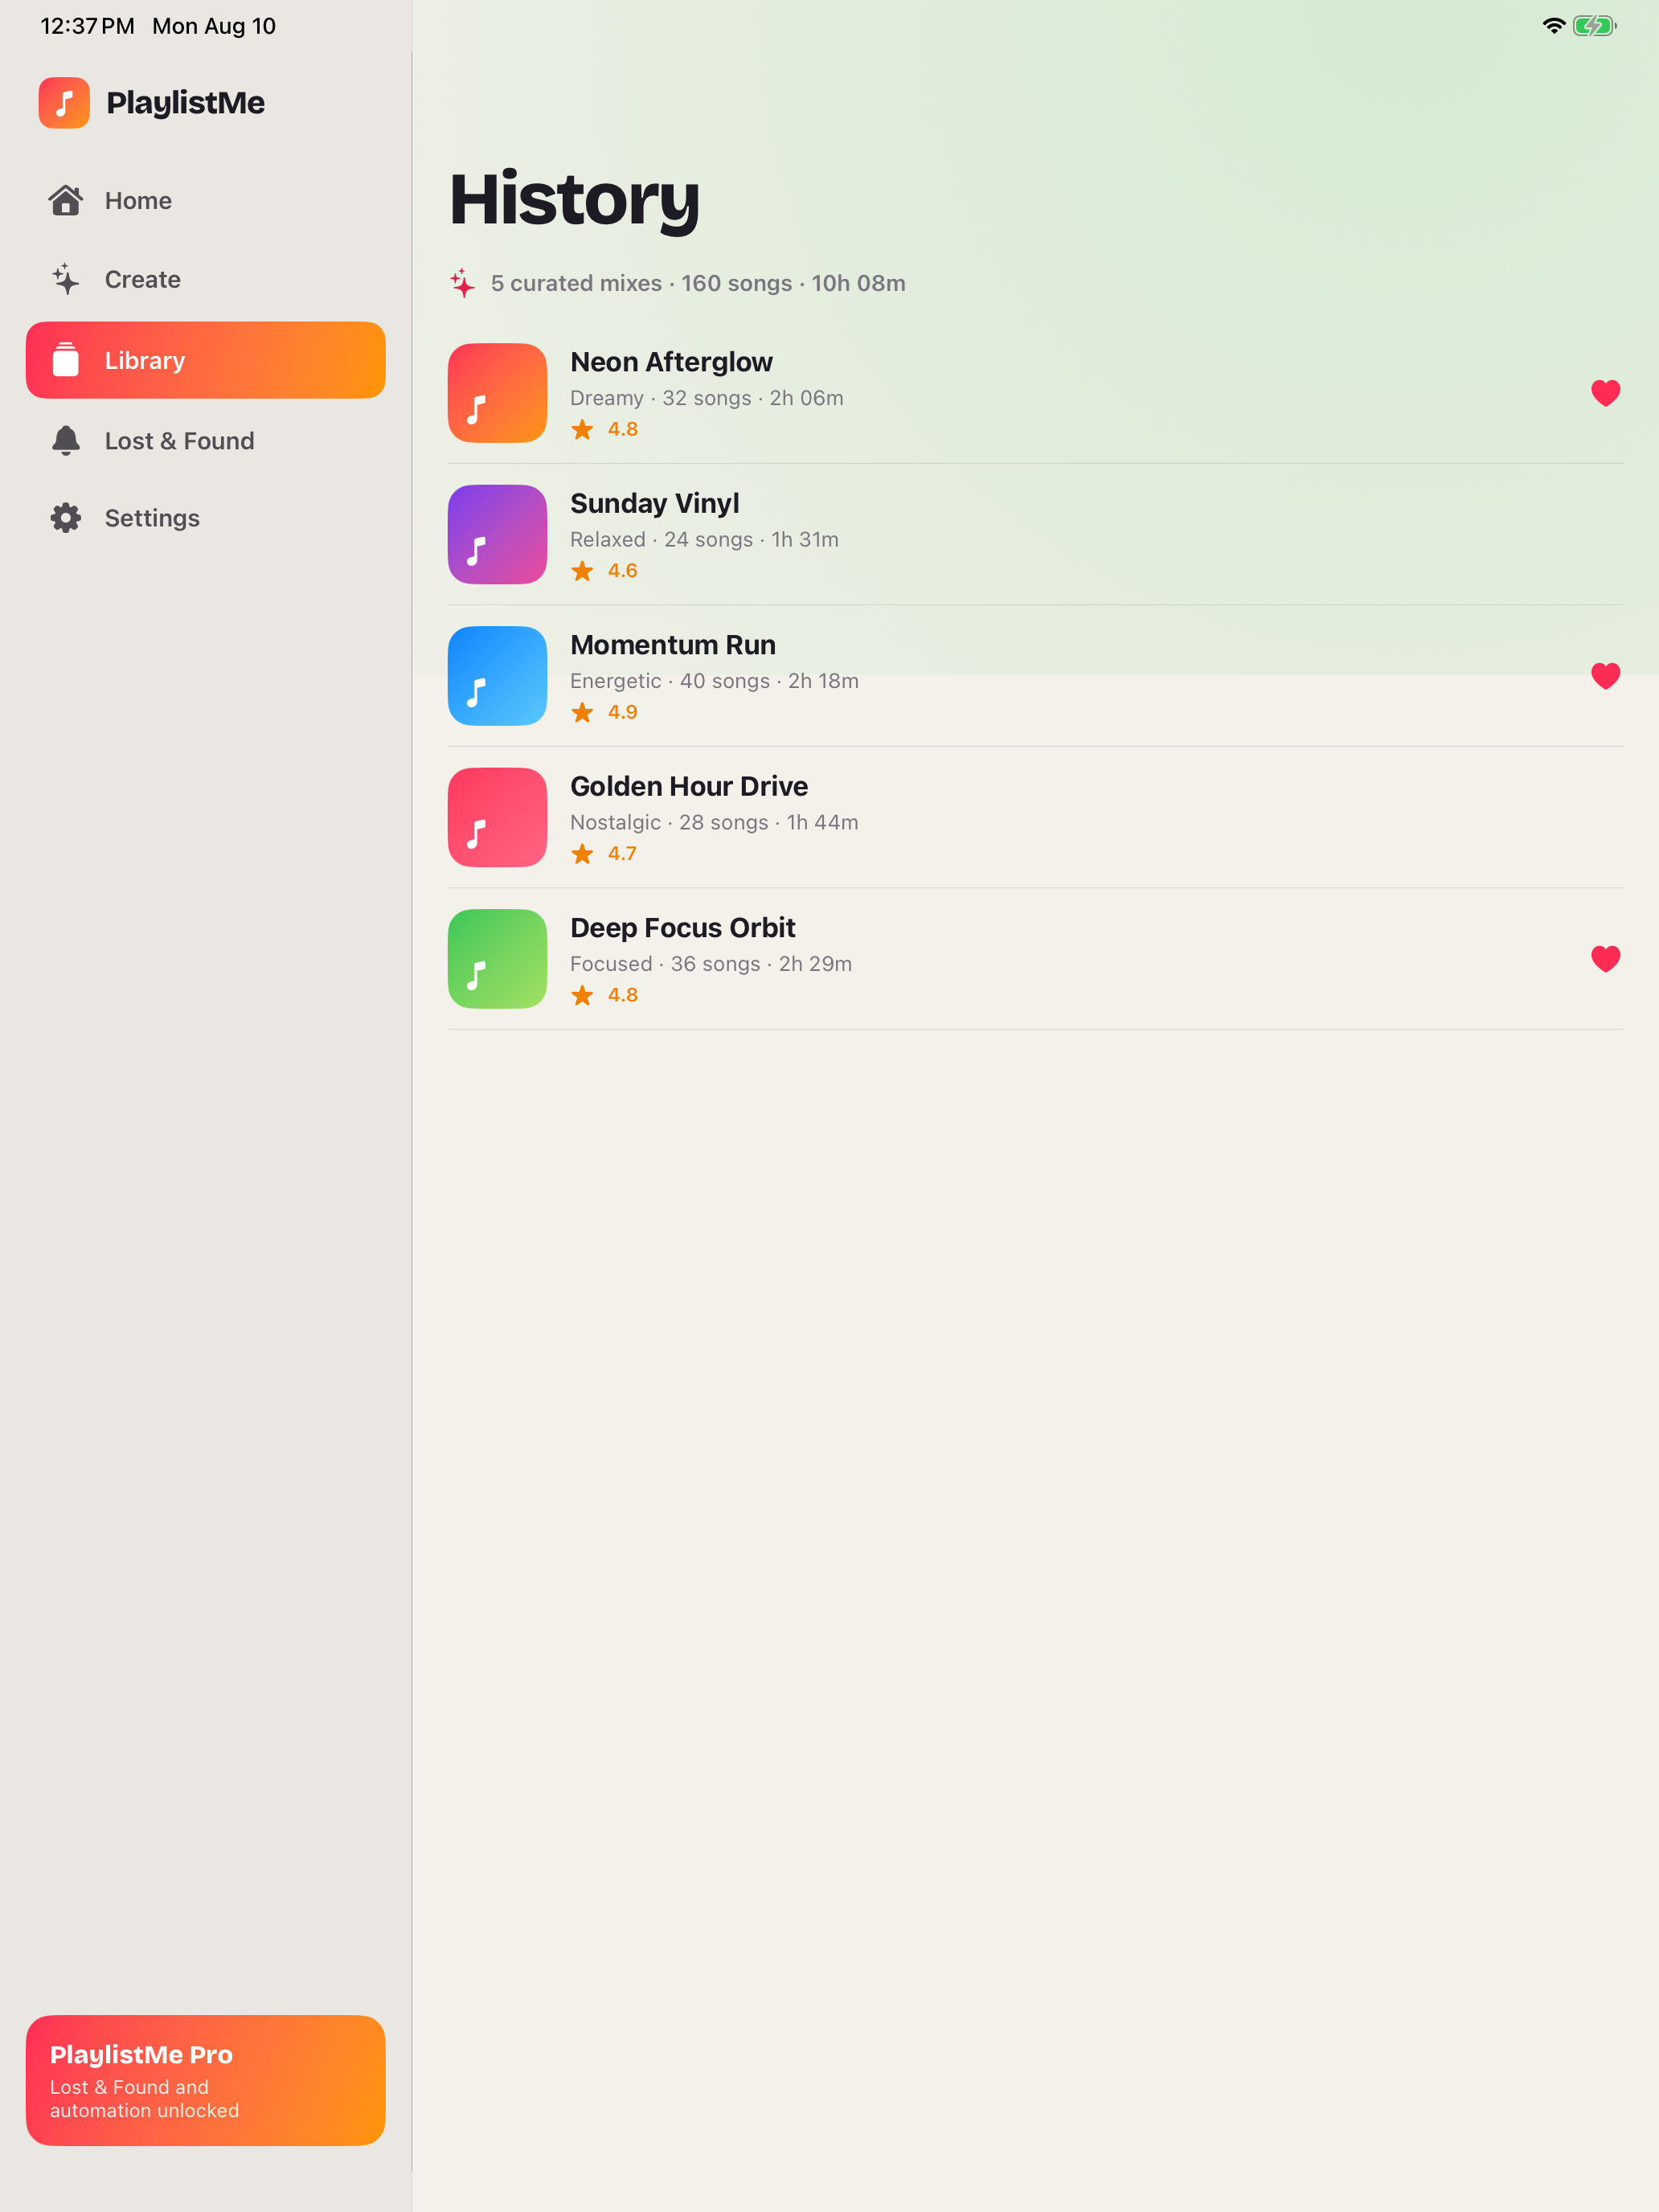Click the sparkle icon beside curated mixes
This screenshot has width=1659, height=2212.
[462, 283]
